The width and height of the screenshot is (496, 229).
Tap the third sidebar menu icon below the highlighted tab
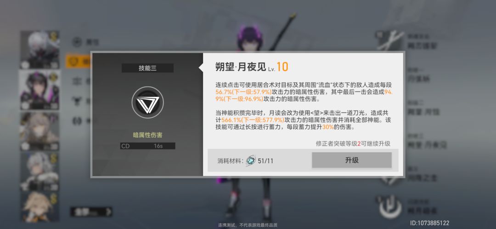coord(77,81)
